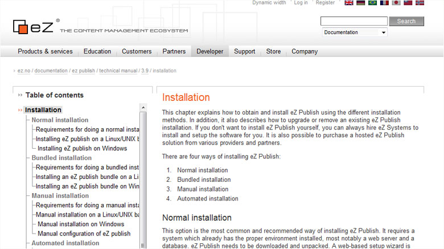444x249 pixels.
Task: Open Manual configuration of eZ publish
Action: pos(84,234)
